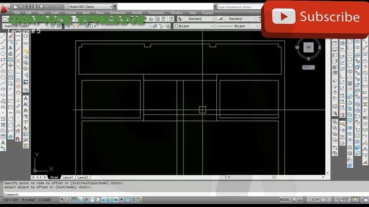Screen dimensions: 369x207
Task: Select the Mirror tool
Action: pyautogui.click(x=10, y=48)
